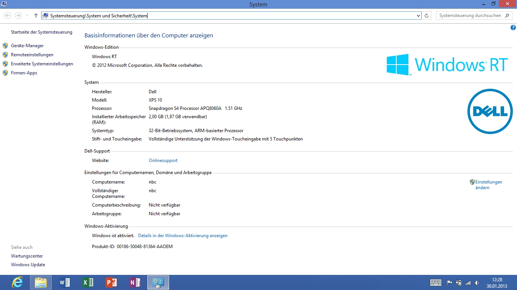The image size is (517, 290).
Task: Click the up-one-level arrow
Action: click(x=36, y=15)
